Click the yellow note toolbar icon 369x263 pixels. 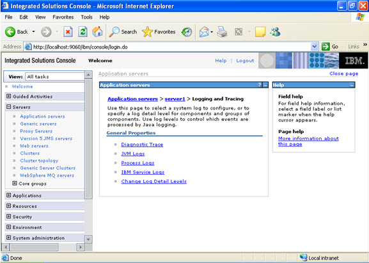[x=260, y=32]
